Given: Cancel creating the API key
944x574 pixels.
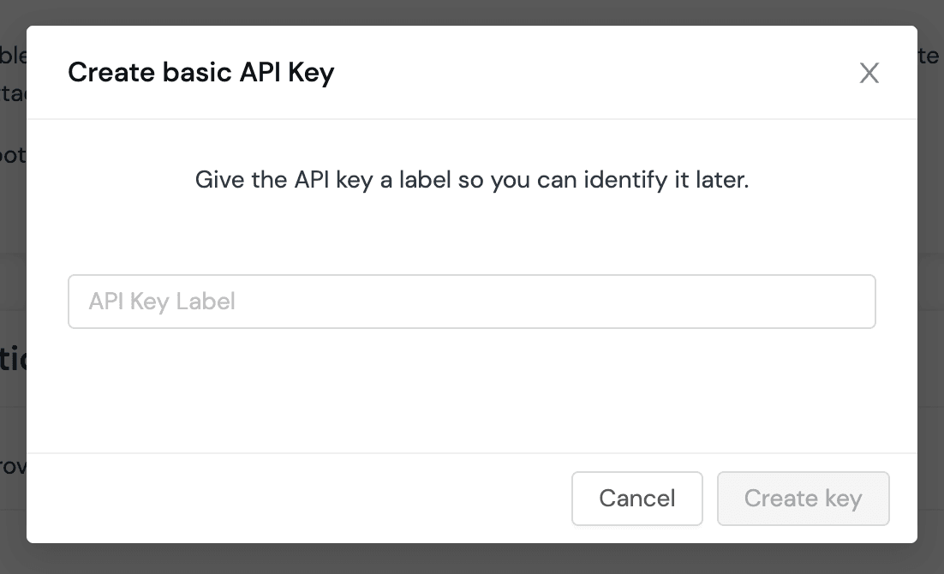Looking at the screenshot, I should (636, 499).
